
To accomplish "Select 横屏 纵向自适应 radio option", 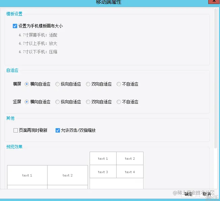I will coord(57,84).
